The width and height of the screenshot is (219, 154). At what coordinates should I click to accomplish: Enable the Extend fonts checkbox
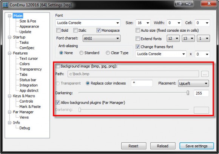click(x=138, y=38)
